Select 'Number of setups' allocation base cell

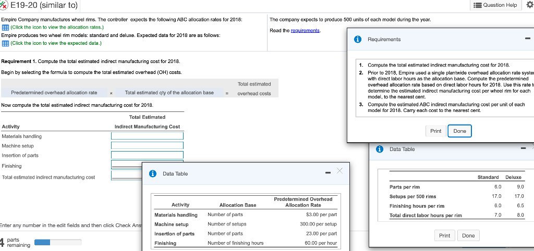pyautogui.click(x=227, y=224)
